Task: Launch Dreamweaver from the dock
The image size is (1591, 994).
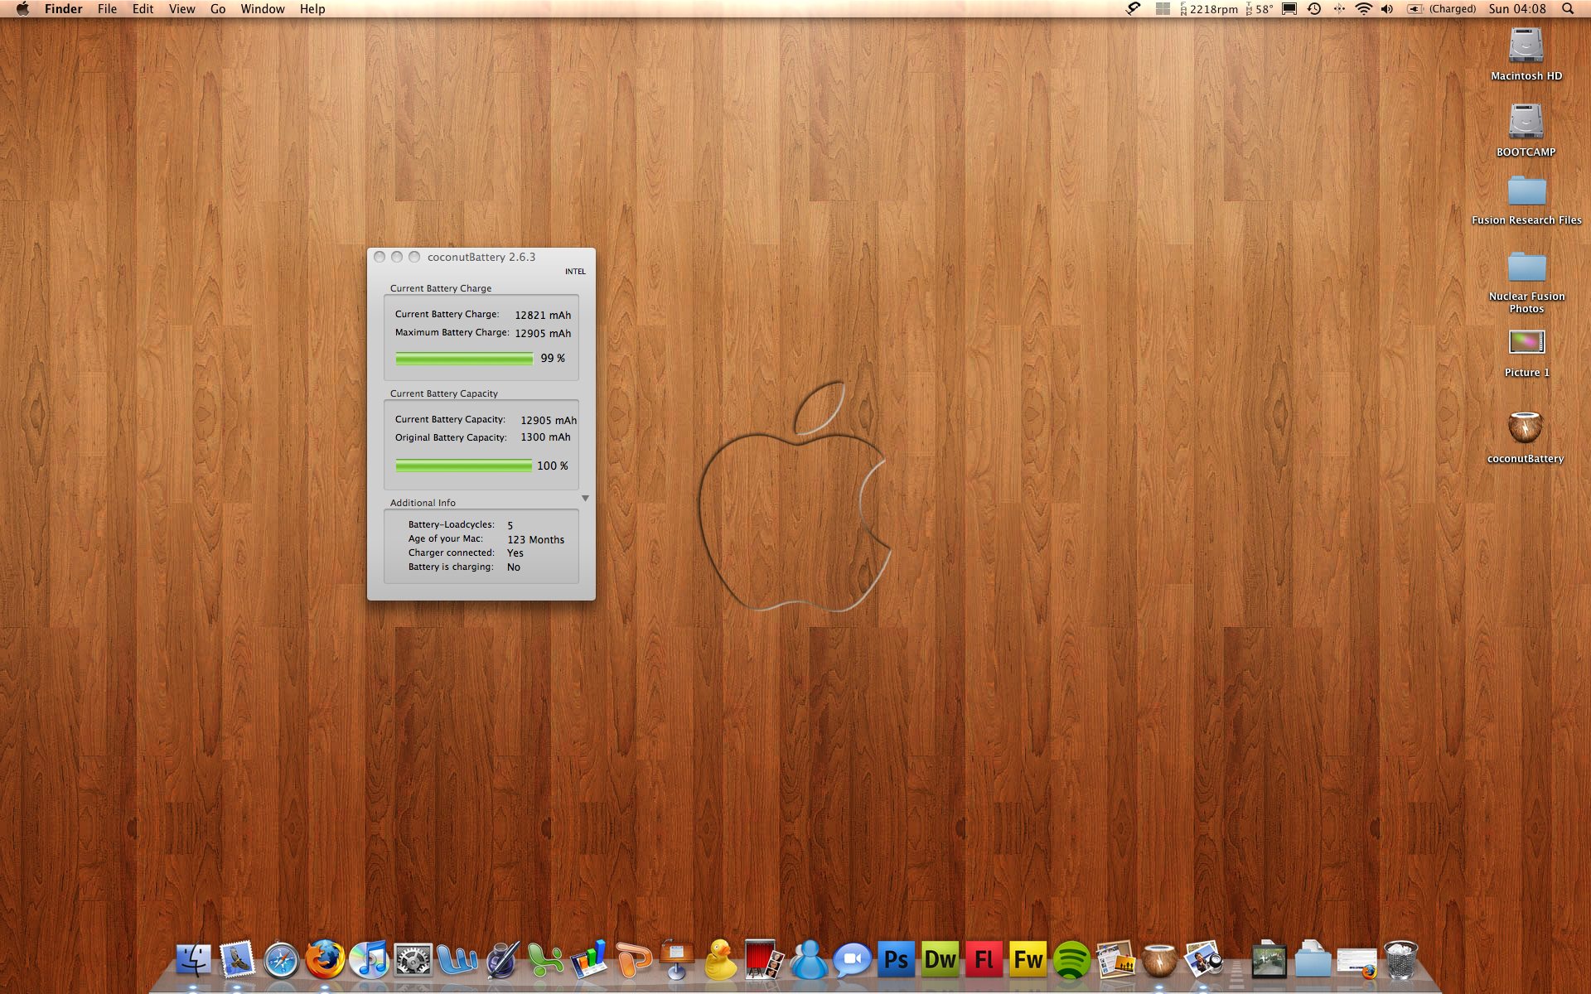Action: tap(940, 960)
